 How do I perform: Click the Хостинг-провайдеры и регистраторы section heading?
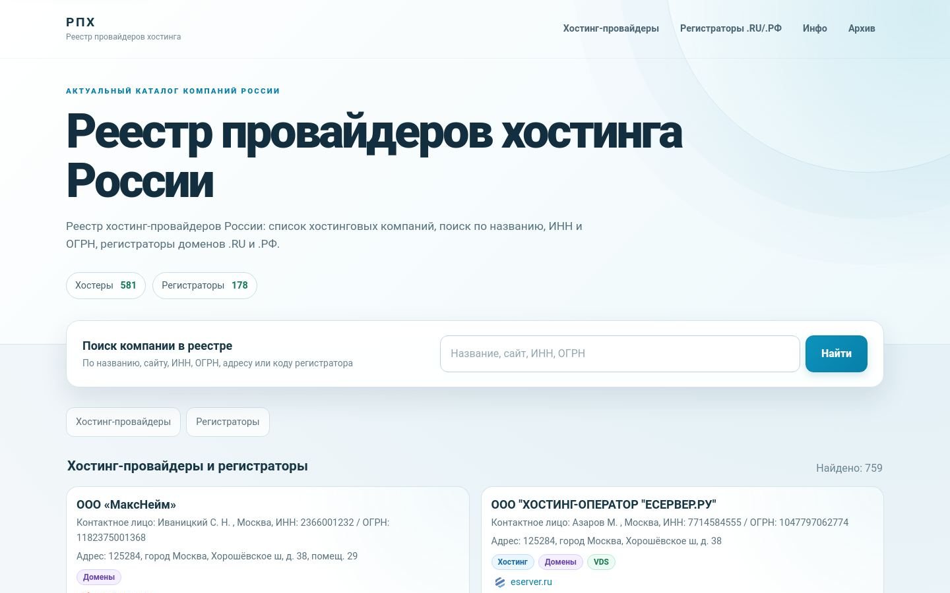coord(187,466)
